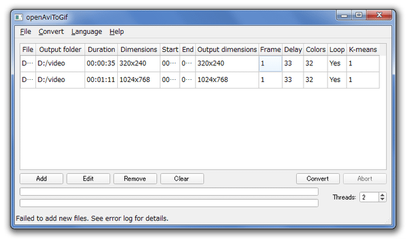Sort by the File column header
The width and height of the screenshot is (408, 241).
click(27, 49)
